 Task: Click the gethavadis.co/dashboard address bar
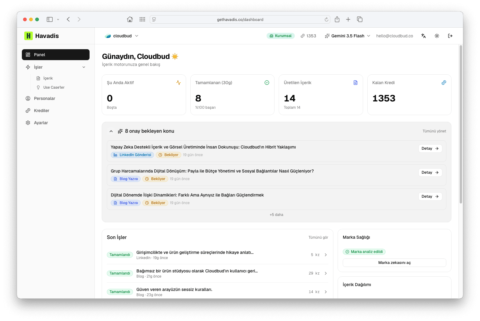coord(240,19)
